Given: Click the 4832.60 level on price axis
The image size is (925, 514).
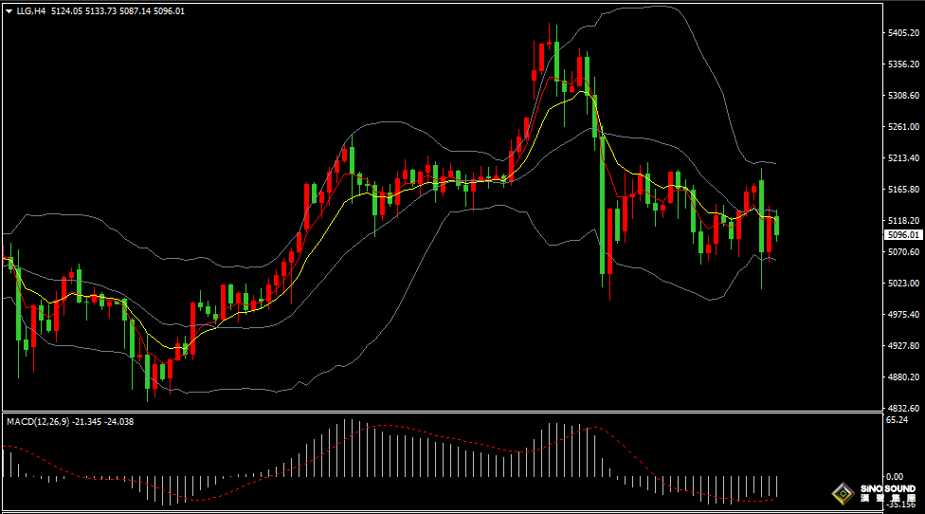Looking at the screenshot, I should (903, 408).
